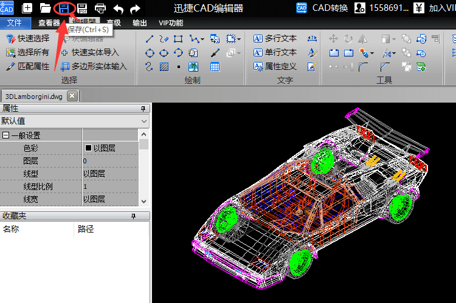Switch to the 查看器 viewer tab
This screenshot has width=456, height=303.
[49, 23]
